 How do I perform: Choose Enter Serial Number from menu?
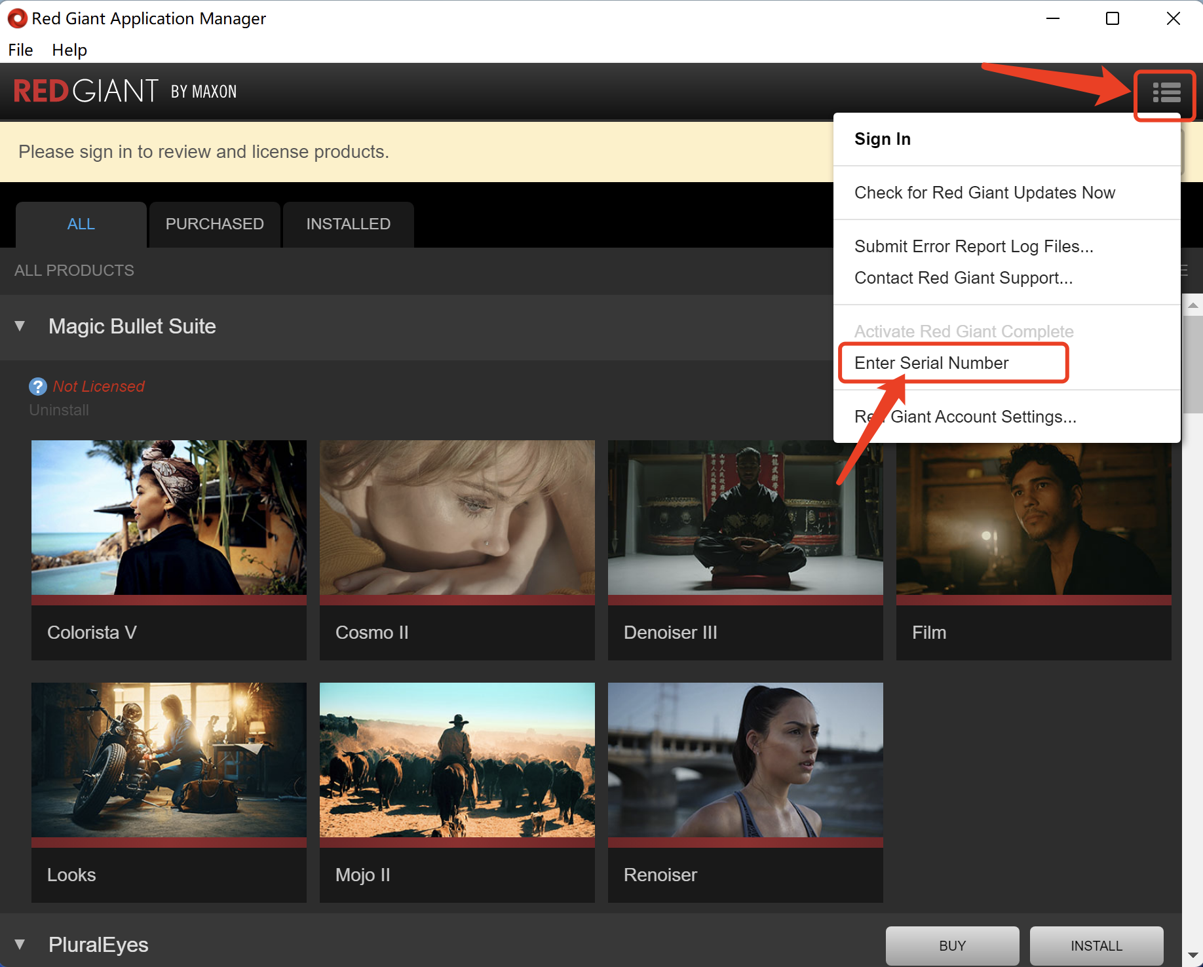[x=931, y=363]
